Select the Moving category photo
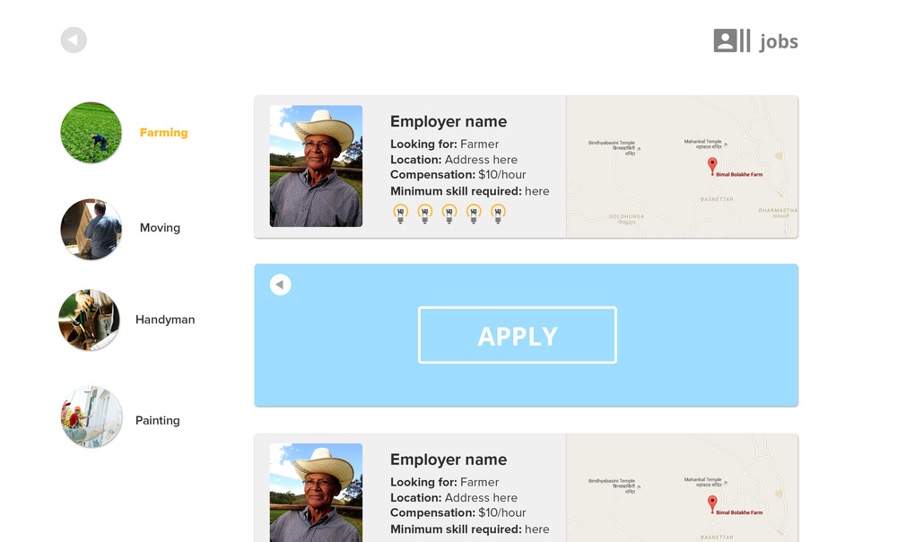The height and width of the screenshot is (542, 897). click(x=91, y=229)
